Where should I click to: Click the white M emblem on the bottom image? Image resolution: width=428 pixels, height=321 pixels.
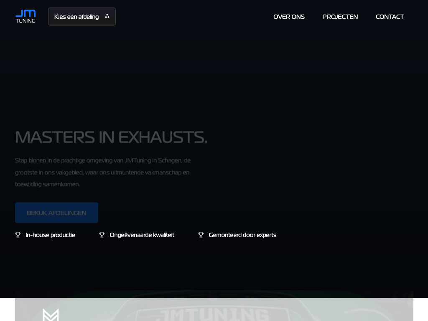pyautogui.click(x=51, y=314)
